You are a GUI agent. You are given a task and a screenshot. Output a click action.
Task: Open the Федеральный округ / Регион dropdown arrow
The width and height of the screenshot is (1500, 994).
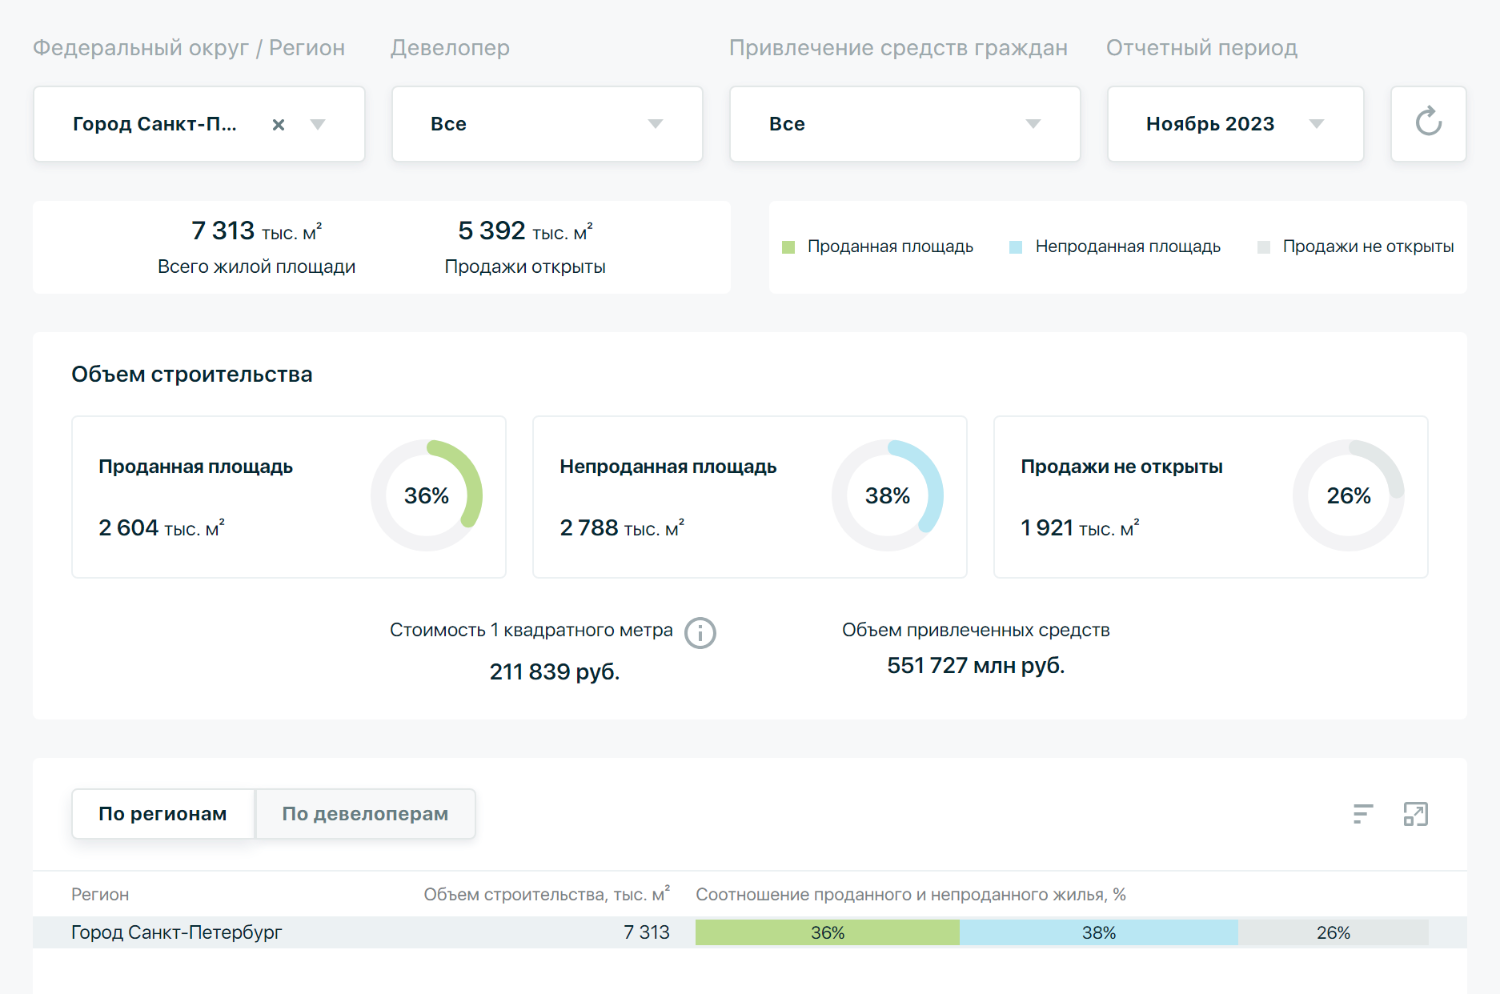318,124
